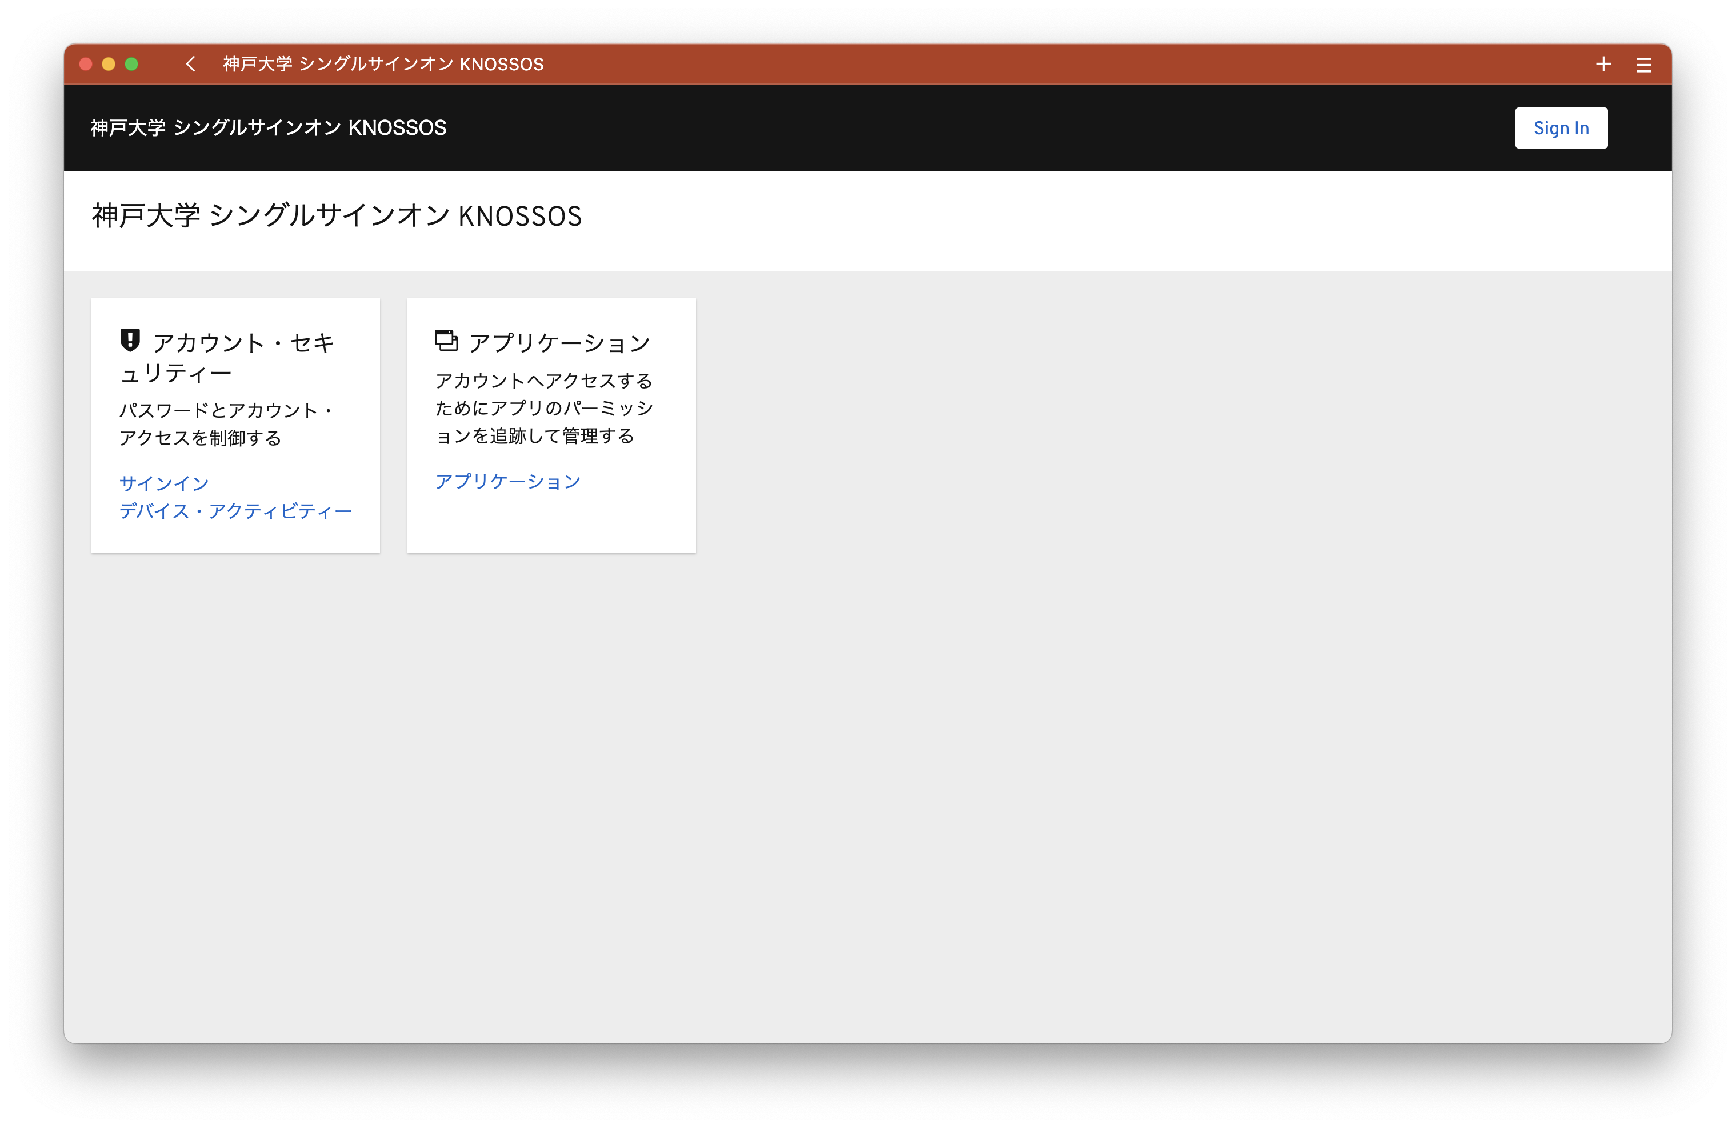Click the アプリケーション card heading
The image size is (1736, 1128).
559,342
